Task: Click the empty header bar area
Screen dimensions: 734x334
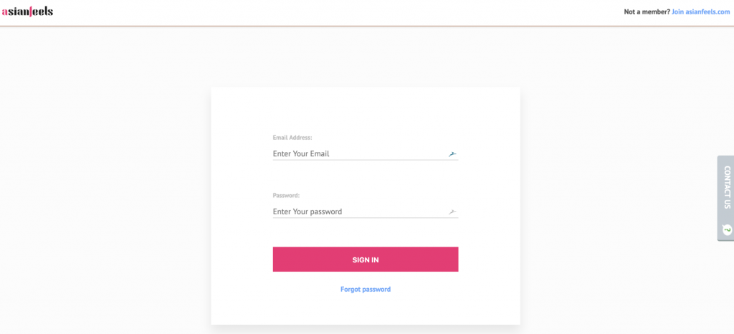Action: pos(328,13)
